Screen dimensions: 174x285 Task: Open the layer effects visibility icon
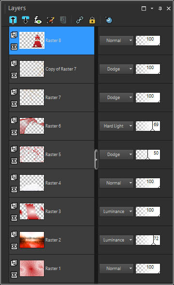coord(38,20)
